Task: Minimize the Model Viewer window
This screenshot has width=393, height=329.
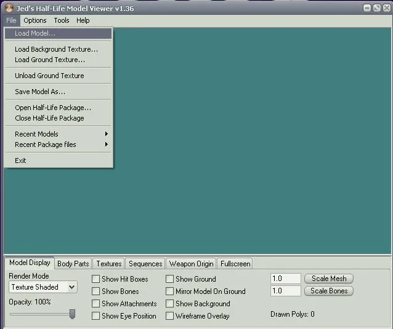Action: click(367, 8)
